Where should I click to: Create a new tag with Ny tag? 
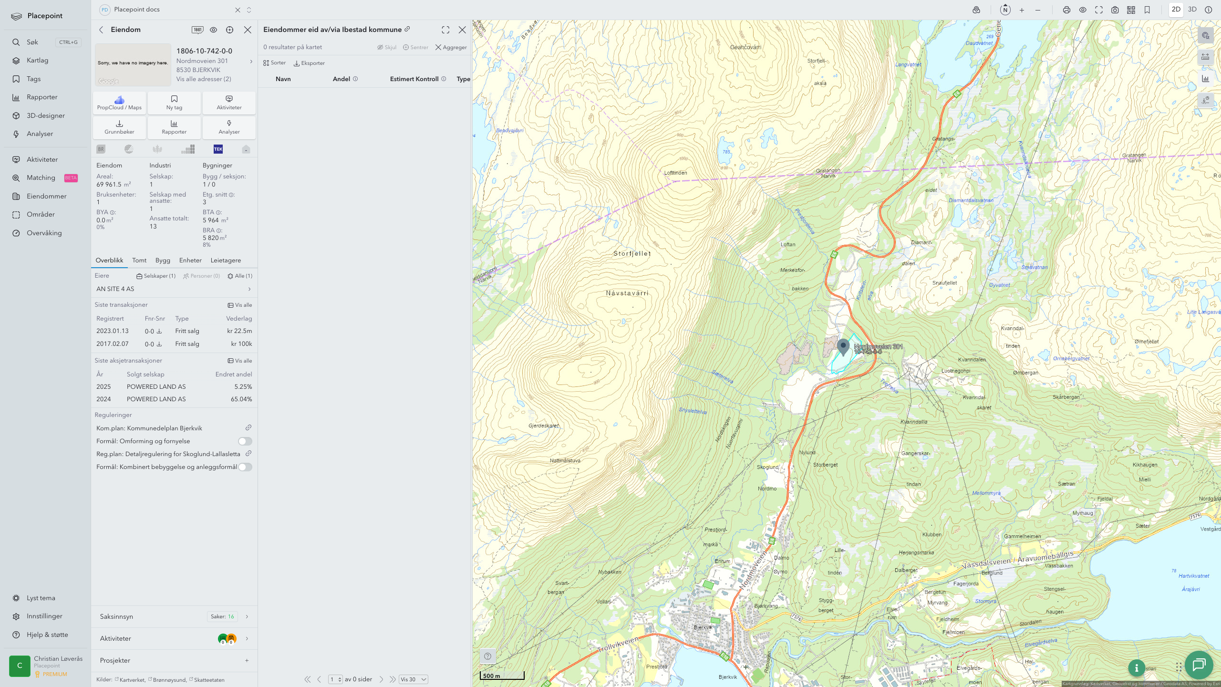click(174, 103)
